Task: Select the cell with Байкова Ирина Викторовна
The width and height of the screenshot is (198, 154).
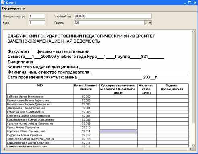Action: 40,97
